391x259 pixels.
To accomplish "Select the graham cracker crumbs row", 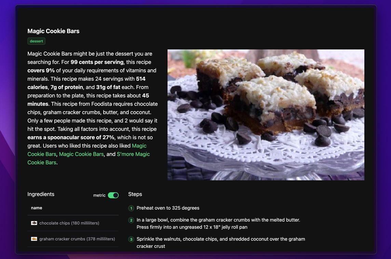I will point(73,239).
